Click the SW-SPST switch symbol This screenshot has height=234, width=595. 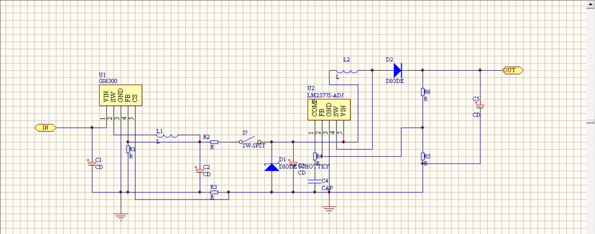(x=250, y=140)
